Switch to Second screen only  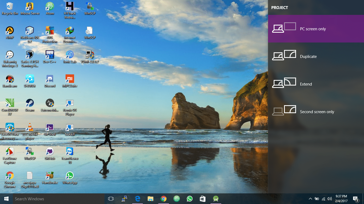point(316,112)
